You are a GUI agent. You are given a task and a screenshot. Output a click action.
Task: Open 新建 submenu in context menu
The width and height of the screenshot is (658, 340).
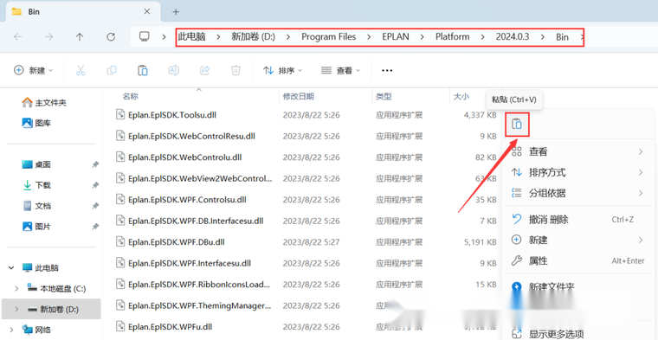(577, 241)
